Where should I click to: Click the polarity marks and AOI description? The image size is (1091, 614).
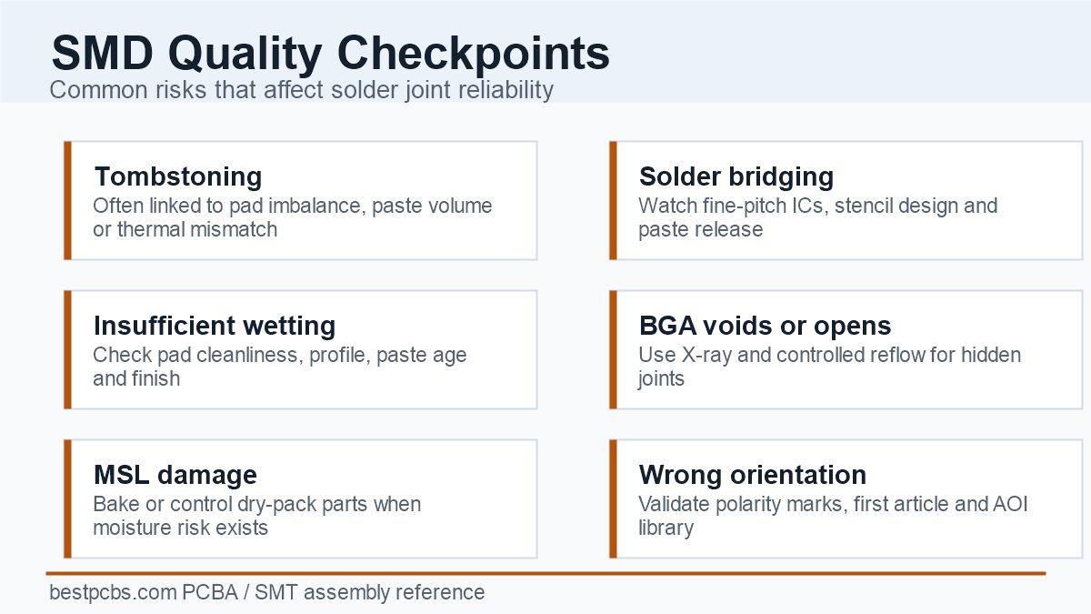[x=833, y=516]
